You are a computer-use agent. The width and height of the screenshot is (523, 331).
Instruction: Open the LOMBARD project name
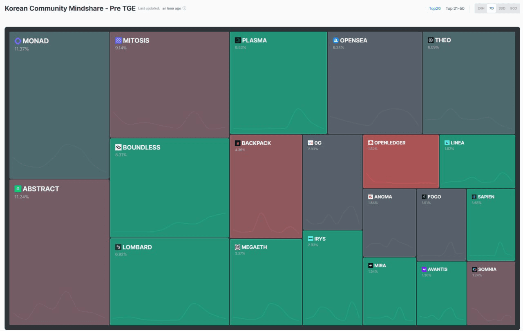(137, 247)
